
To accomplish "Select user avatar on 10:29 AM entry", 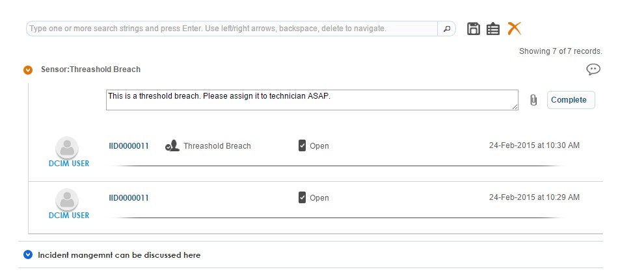I will (68, 199).
